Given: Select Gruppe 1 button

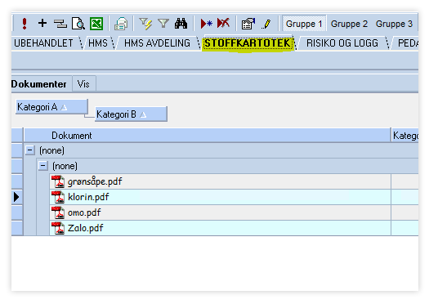Looking at the screenshot, I should (304, 24).
